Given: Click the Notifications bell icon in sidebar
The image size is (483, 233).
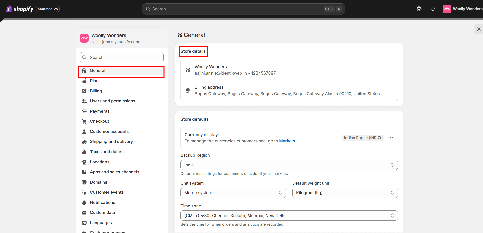Looking at the screenshot, I should 84,203.
